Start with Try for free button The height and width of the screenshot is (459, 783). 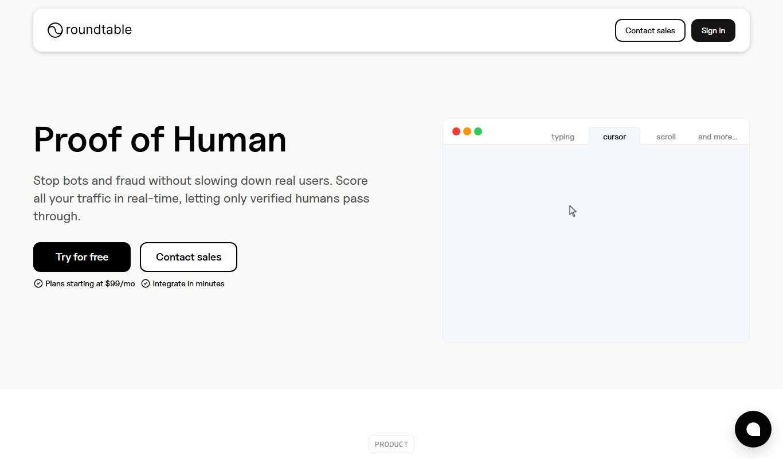(82, 257)
